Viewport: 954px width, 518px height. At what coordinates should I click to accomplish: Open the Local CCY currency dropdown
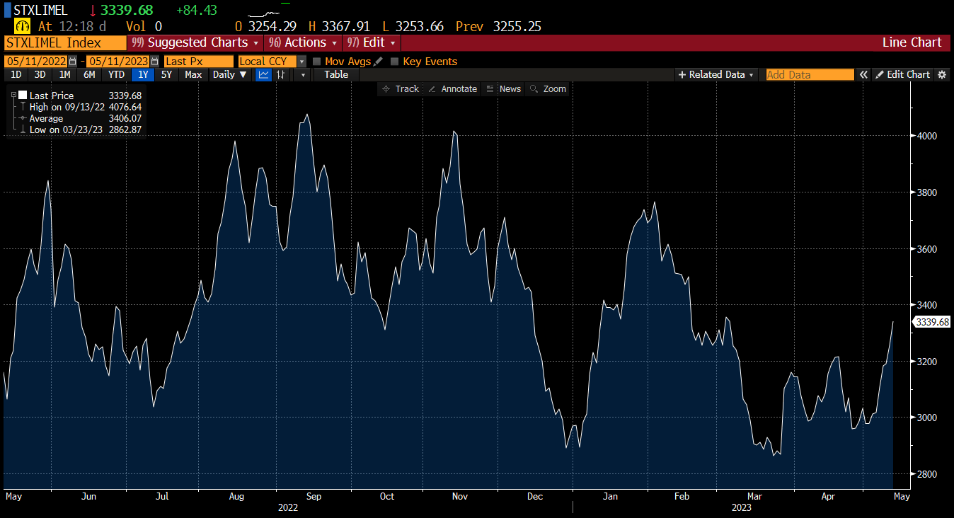pos(301,62)
